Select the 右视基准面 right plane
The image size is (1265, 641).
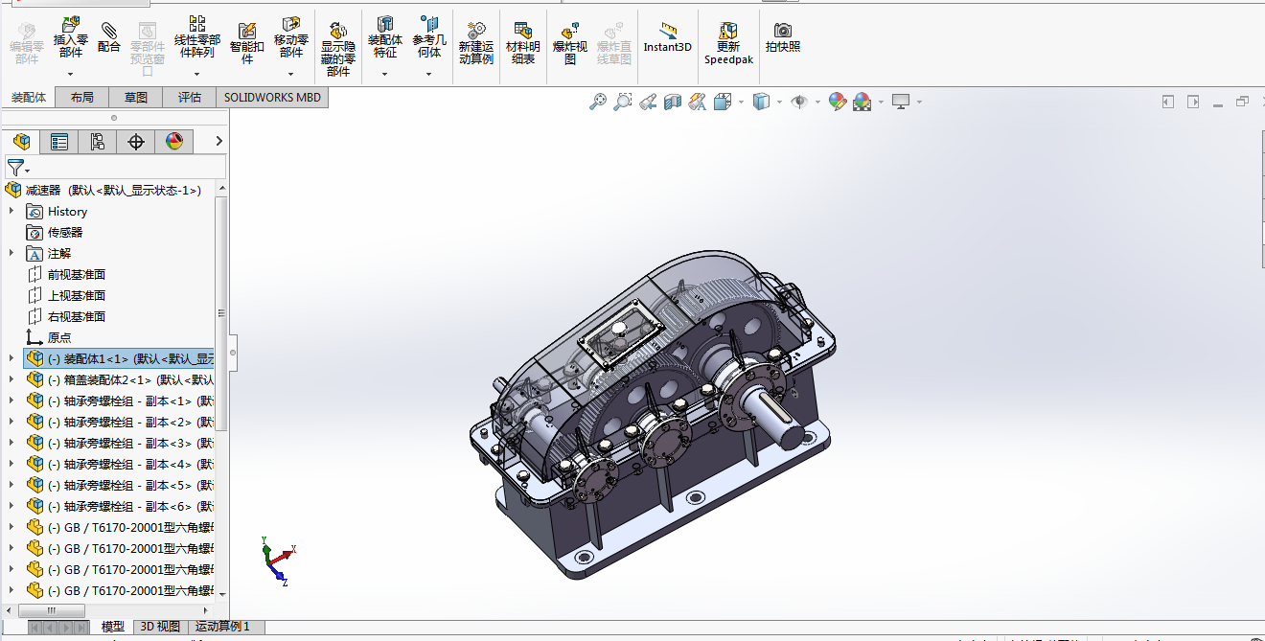click(x=77, y=316)
